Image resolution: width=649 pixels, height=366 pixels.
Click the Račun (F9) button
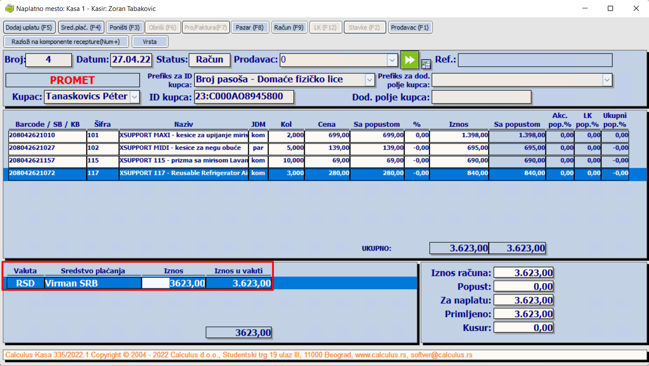click(289, 27)
